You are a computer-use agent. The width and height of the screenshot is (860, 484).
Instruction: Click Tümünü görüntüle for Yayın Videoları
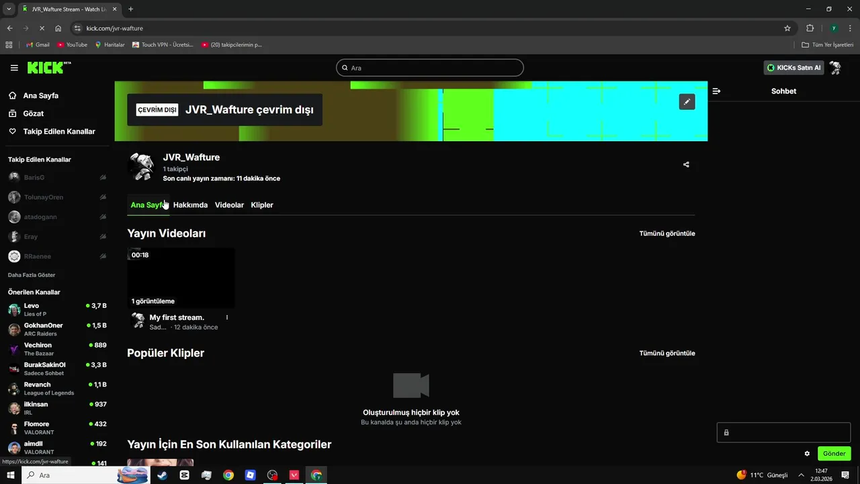click(x=667, y=233)
